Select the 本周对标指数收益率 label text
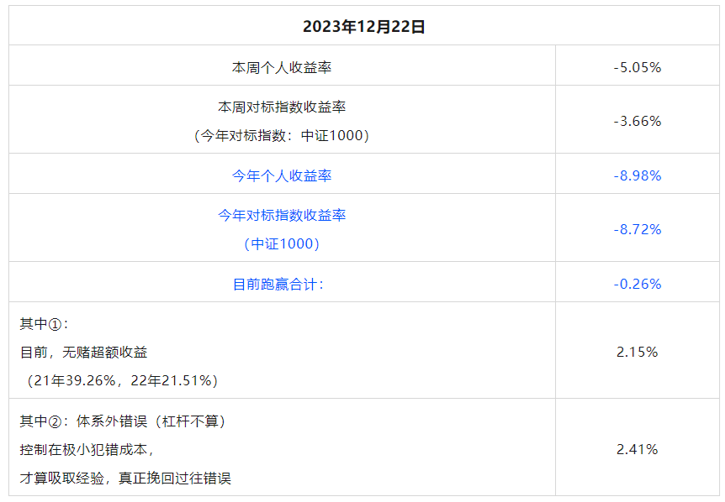This screenshot has height=502, width=725. tap(282, 107)
